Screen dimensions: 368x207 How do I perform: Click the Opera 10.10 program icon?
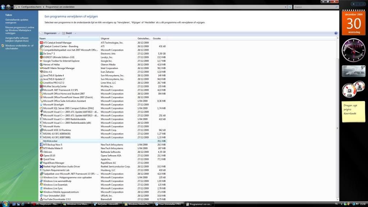[41, 155]
